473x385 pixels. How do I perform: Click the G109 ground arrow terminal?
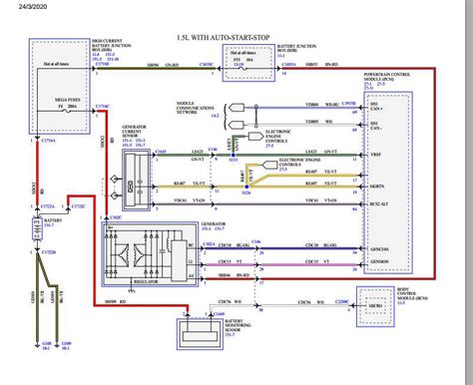pyautogui.click(x=57, y=346)
